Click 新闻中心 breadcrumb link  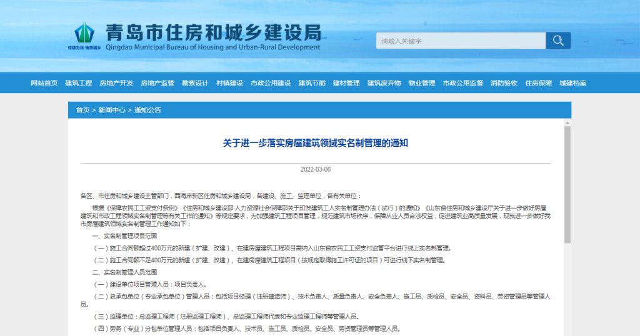pyautogui.click(x=112, y=110)
